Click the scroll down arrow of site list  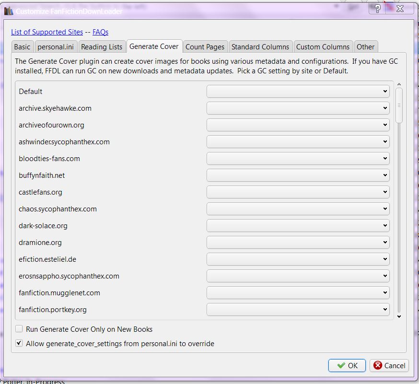tap(399, 317)
